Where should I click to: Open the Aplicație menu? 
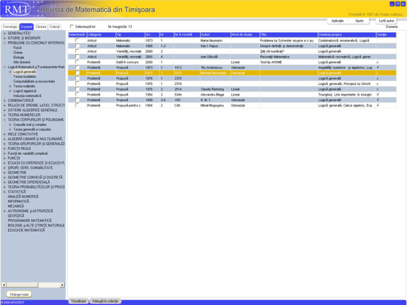[337, 21]
